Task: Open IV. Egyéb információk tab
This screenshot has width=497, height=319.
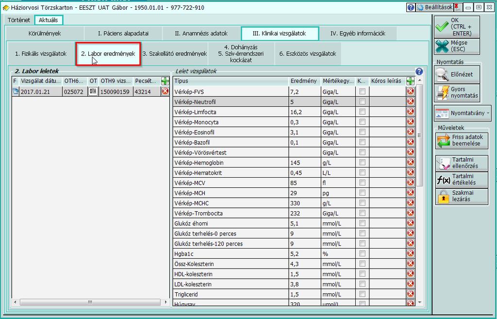Action: tap(358, 34)
